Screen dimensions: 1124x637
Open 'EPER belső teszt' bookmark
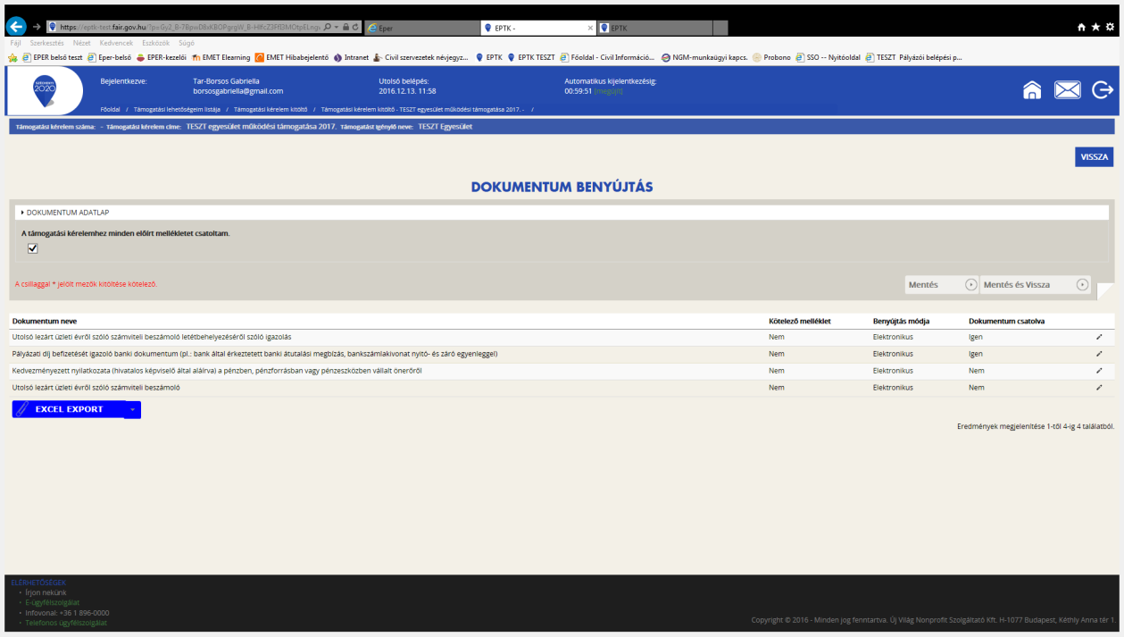point(53,57)
